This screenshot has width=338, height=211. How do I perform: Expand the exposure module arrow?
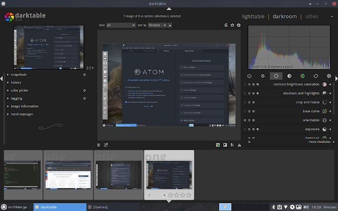[330, 129]
